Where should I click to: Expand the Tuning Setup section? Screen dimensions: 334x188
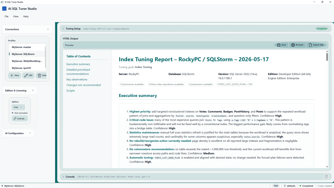pos(63,28)
